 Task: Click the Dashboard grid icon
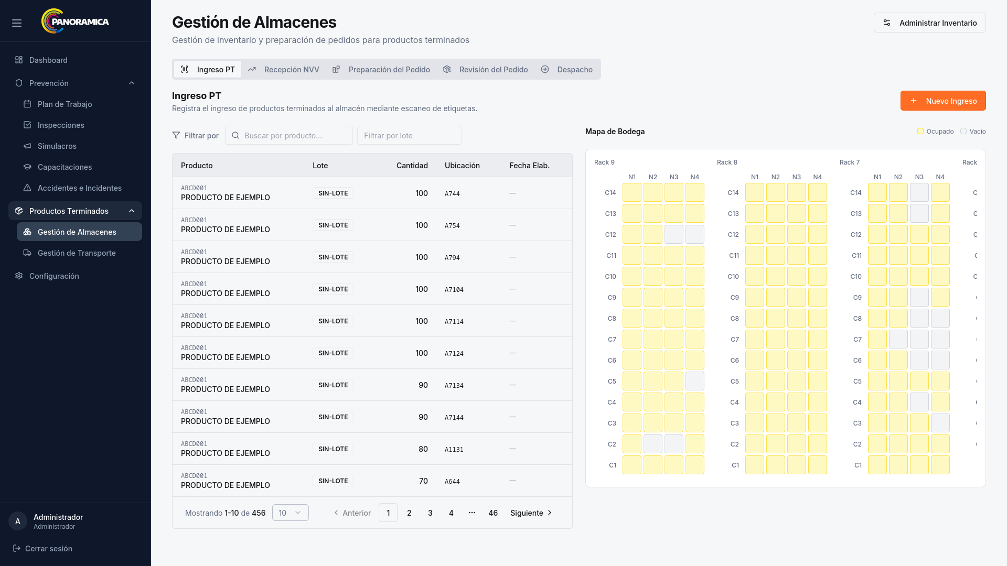19,60
